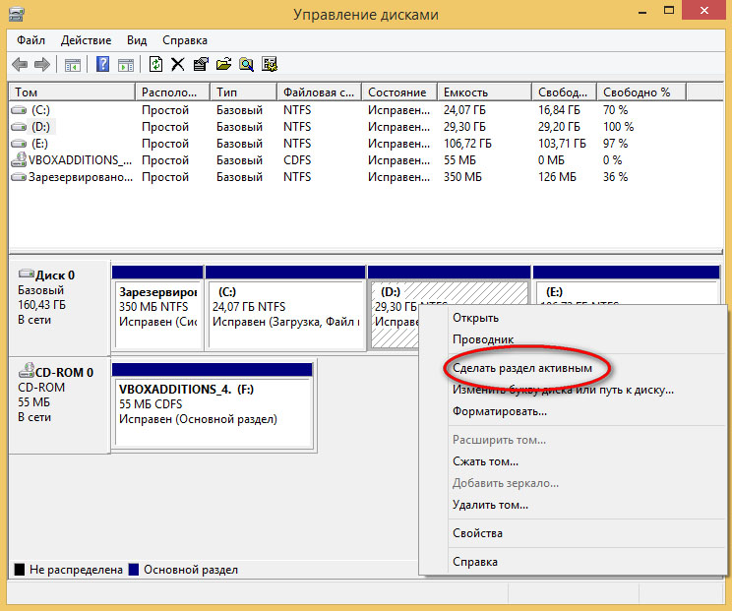Choose Удалить том... context menu entry
The height and width of the screenshot is (611, 732).
pos(490,505)
